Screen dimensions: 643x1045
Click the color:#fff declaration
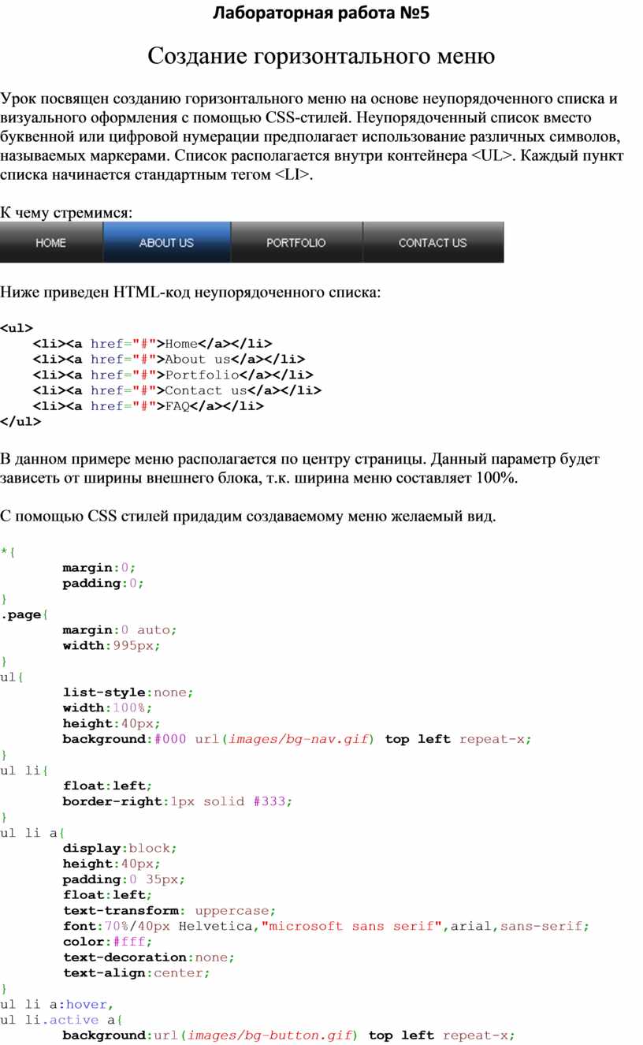107,942
